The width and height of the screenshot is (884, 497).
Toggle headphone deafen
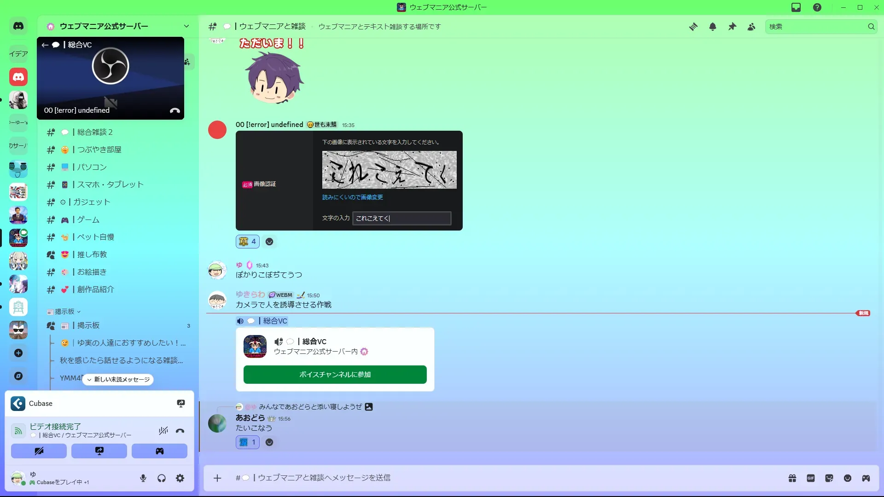point(162,478)
